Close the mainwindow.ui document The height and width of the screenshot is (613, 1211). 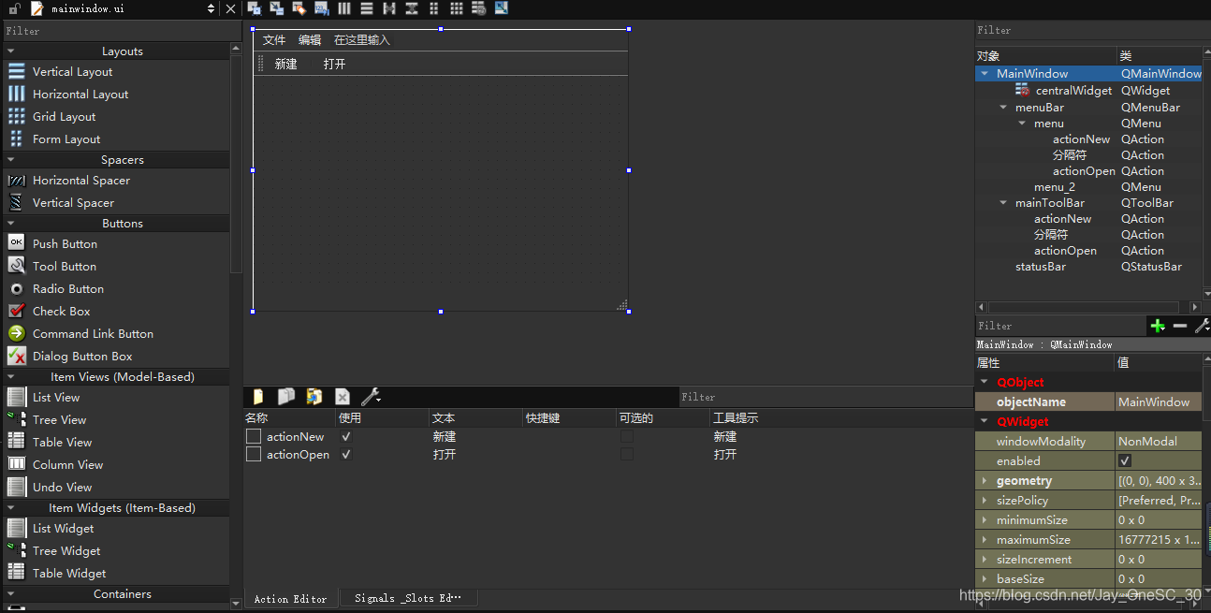(x=231, y=8)
